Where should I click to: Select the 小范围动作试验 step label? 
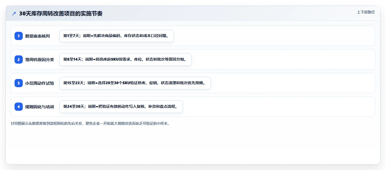click(40, 83)
